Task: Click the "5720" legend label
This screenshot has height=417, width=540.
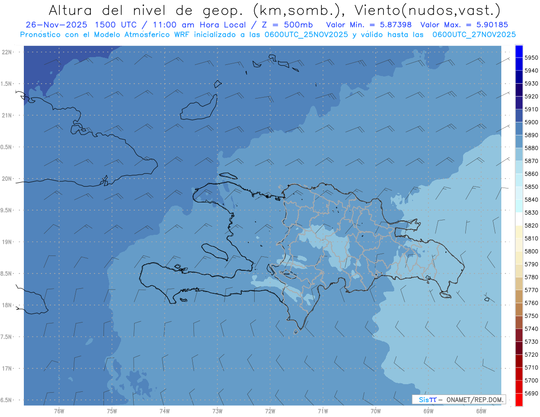Action: pyautogui.click(x=531, y=354)
